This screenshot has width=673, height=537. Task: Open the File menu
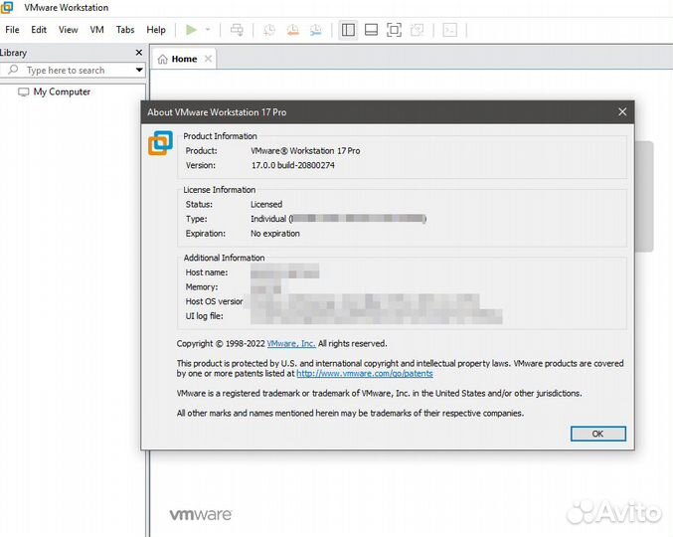tap(12, 30)
